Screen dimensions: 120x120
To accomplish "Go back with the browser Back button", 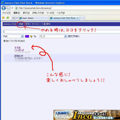I will pos(4,8).
